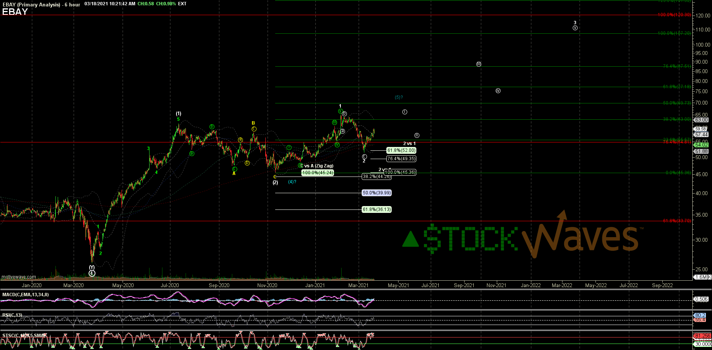Select the 61.8%(52.00) retracement label
Viewport: 712px width, 350px height.
(x=401, y=150)
